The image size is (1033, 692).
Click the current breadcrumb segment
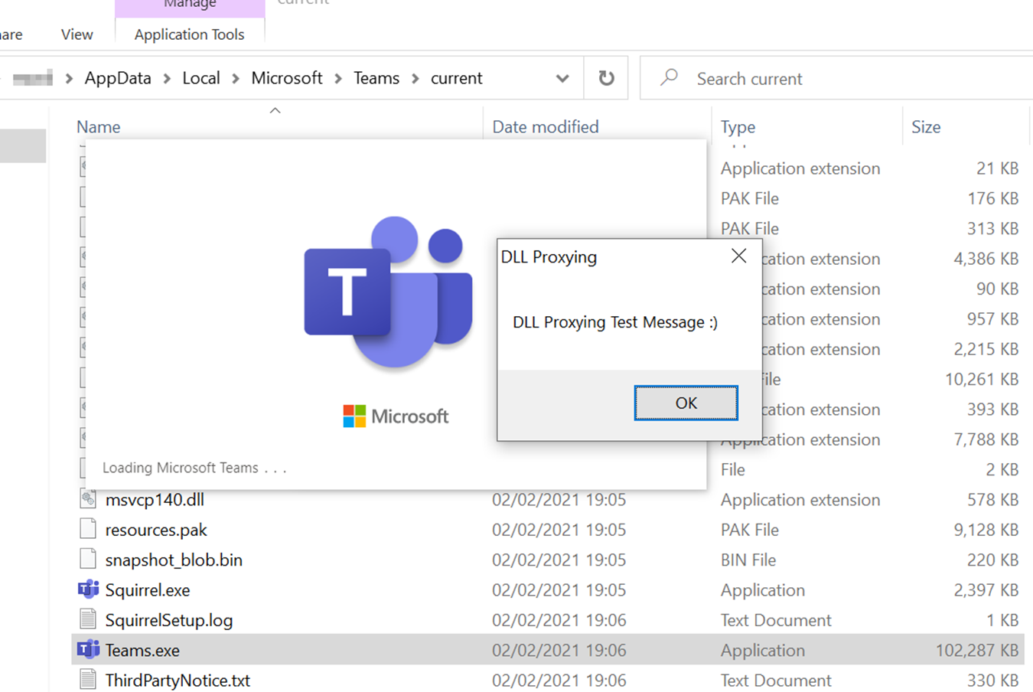457,78
